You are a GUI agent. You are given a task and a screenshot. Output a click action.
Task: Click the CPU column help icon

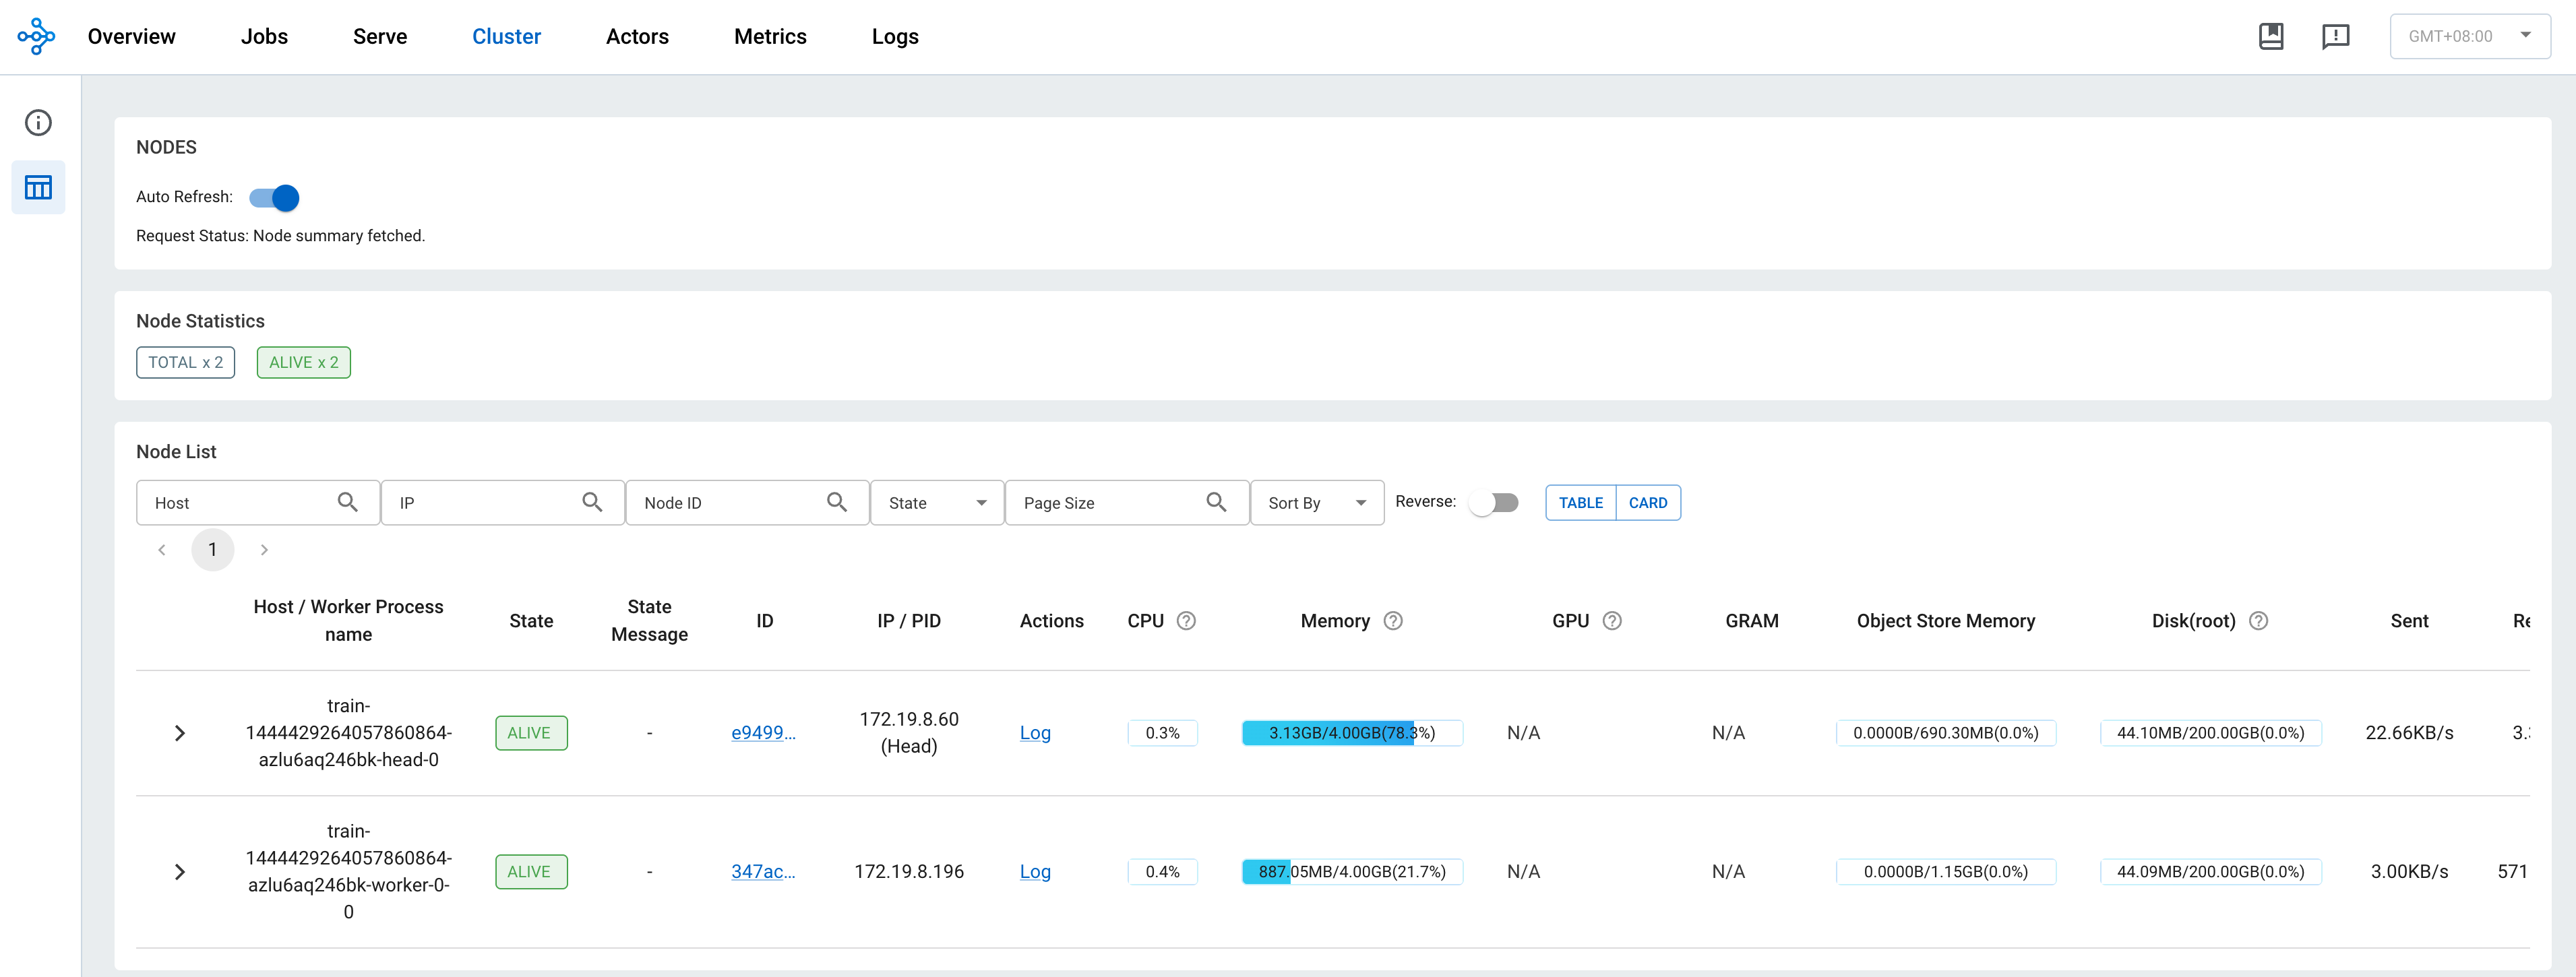(x=1186, y=621)
